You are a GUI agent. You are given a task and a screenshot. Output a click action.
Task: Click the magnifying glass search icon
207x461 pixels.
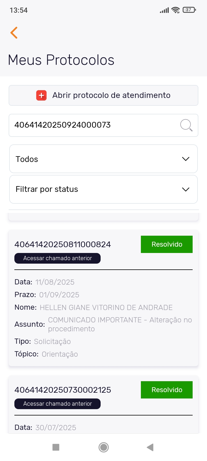[x=186, y=125]
